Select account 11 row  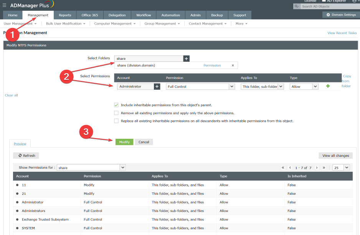click(183, 185)
